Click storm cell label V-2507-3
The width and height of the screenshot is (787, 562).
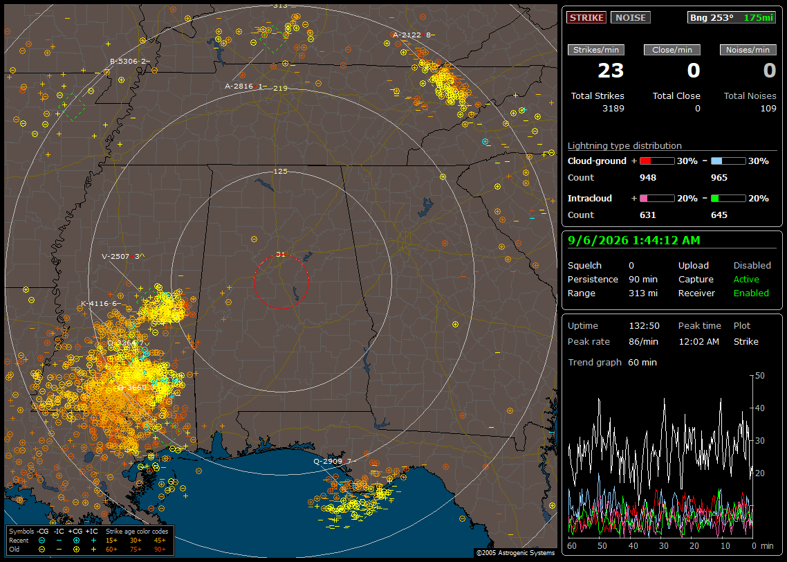coord(122,257)
